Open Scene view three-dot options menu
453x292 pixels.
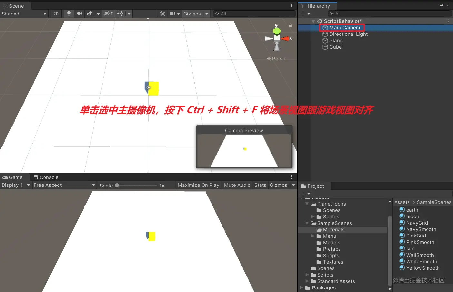[292, 5]
